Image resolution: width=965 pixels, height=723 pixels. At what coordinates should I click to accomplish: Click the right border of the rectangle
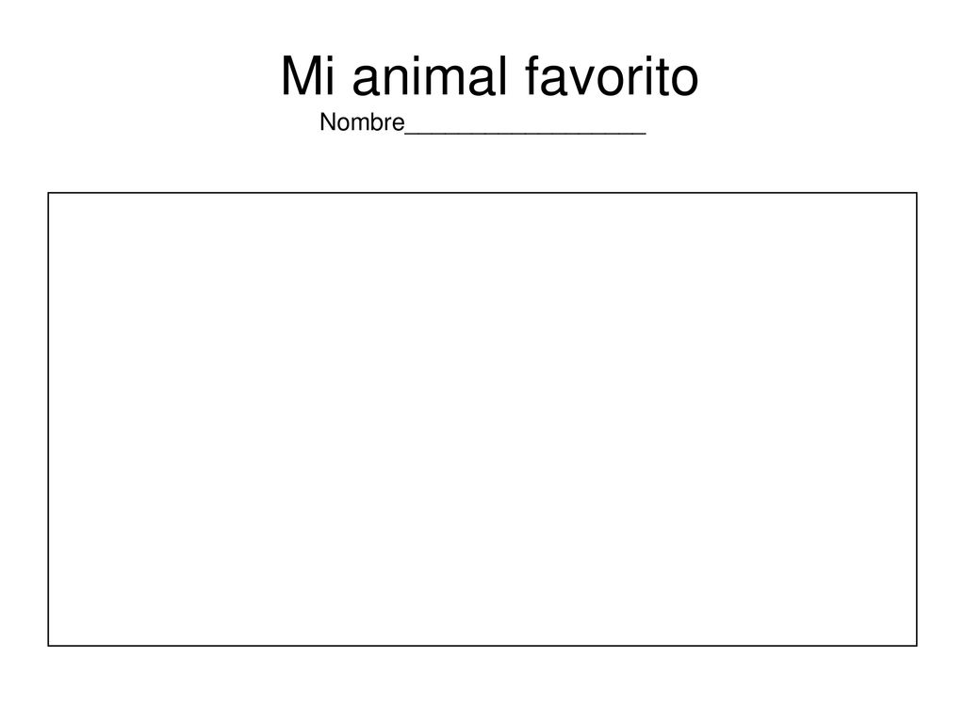tap(917, 419)
